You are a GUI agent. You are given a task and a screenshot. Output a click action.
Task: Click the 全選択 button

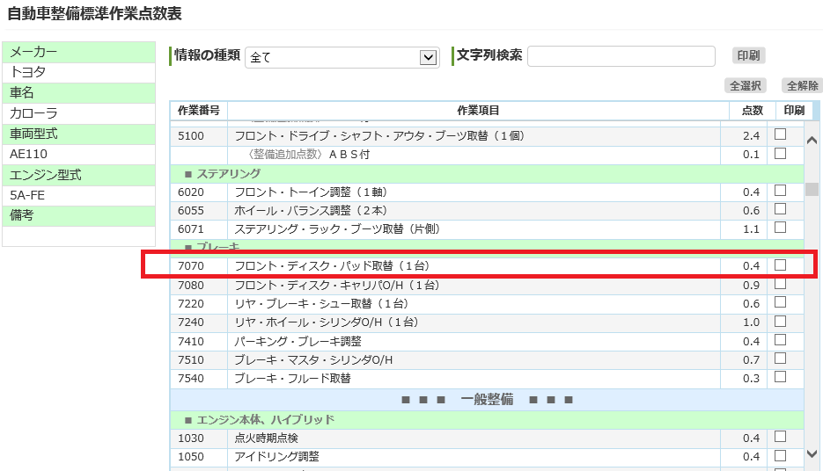tap(746, 85)
